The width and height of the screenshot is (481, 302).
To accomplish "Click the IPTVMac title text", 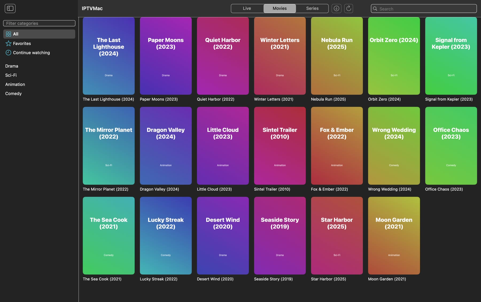I will pyautogui.click(x=92, y=9).
